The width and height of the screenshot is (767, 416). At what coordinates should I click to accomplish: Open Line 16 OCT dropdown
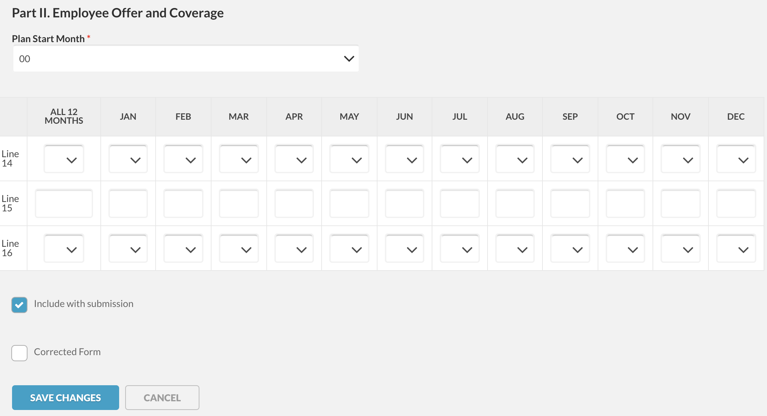point(625,248)
